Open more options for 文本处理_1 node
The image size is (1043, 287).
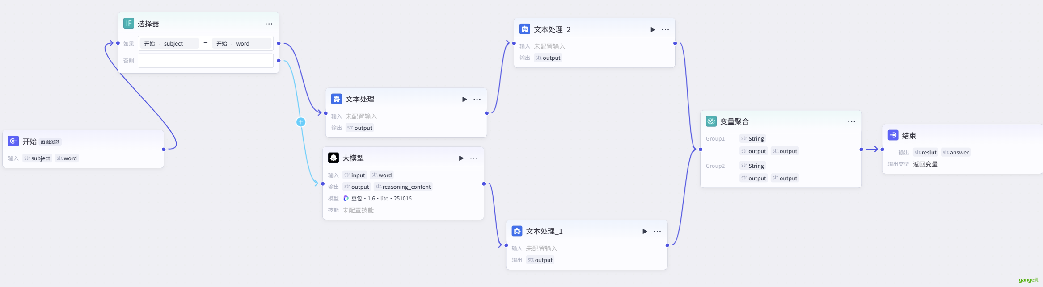657,231
